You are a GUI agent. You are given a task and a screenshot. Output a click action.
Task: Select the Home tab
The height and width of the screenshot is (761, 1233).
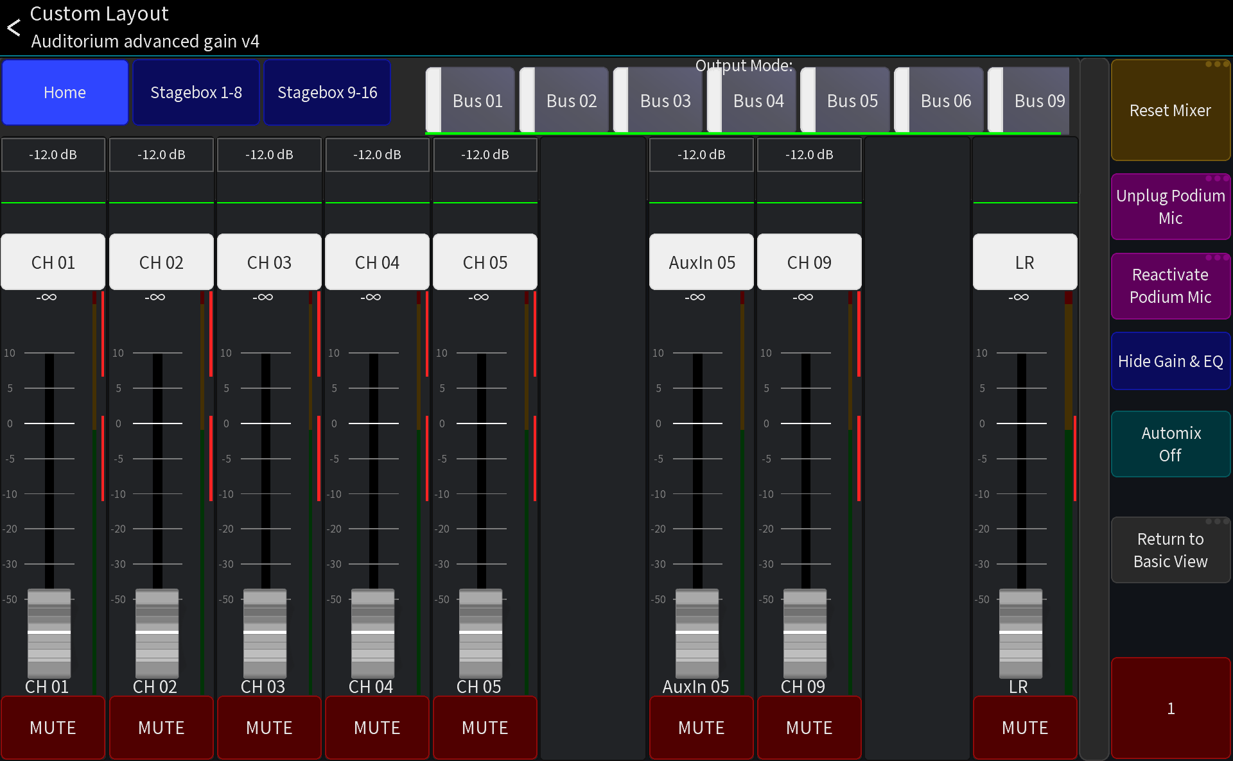pyautogui.click(x=64, y=92)
